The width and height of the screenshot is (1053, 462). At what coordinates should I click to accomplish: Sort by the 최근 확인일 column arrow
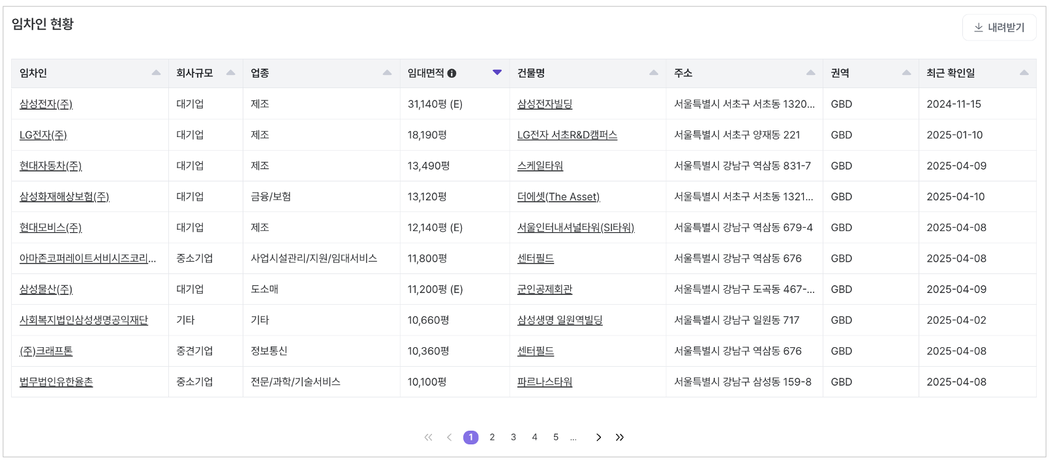(x=1024, y=73)
